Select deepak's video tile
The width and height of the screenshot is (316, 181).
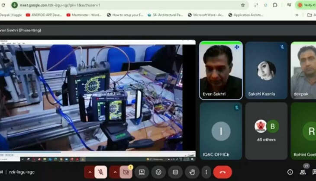pyautogui.click(x=303, y=70)
